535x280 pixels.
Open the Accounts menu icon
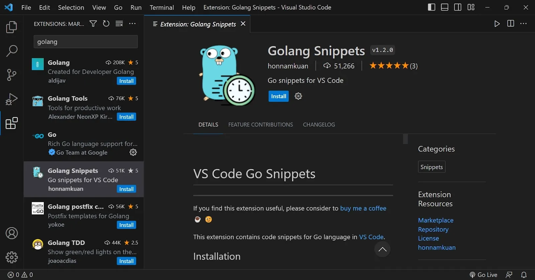click(x=12, y=233)
